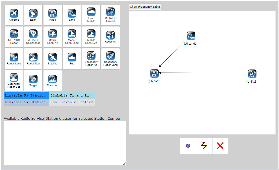Choose the METAIDS Ground station icon
This screenshot has width=279, height=170.
[110, 13]
